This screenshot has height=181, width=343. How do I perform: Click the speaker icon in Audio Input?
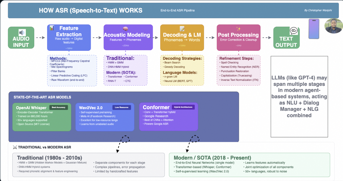[x=22, y=32]
